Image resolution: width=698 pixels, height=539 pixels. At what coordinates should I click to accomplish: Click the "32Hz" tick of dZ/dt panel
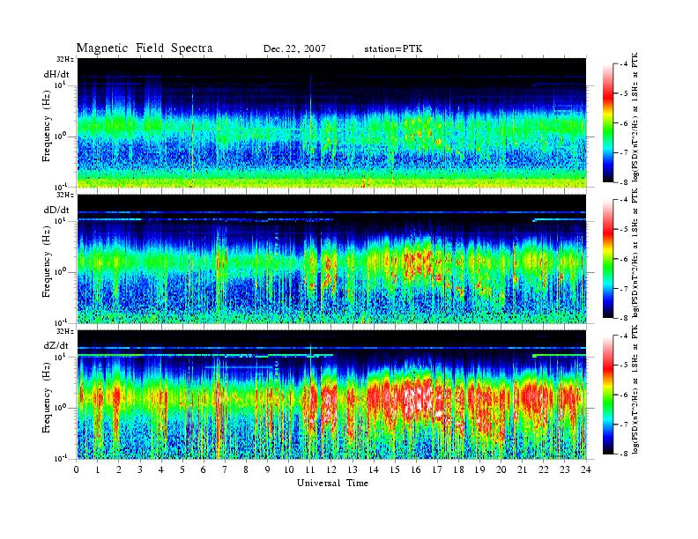click(65, 331)
